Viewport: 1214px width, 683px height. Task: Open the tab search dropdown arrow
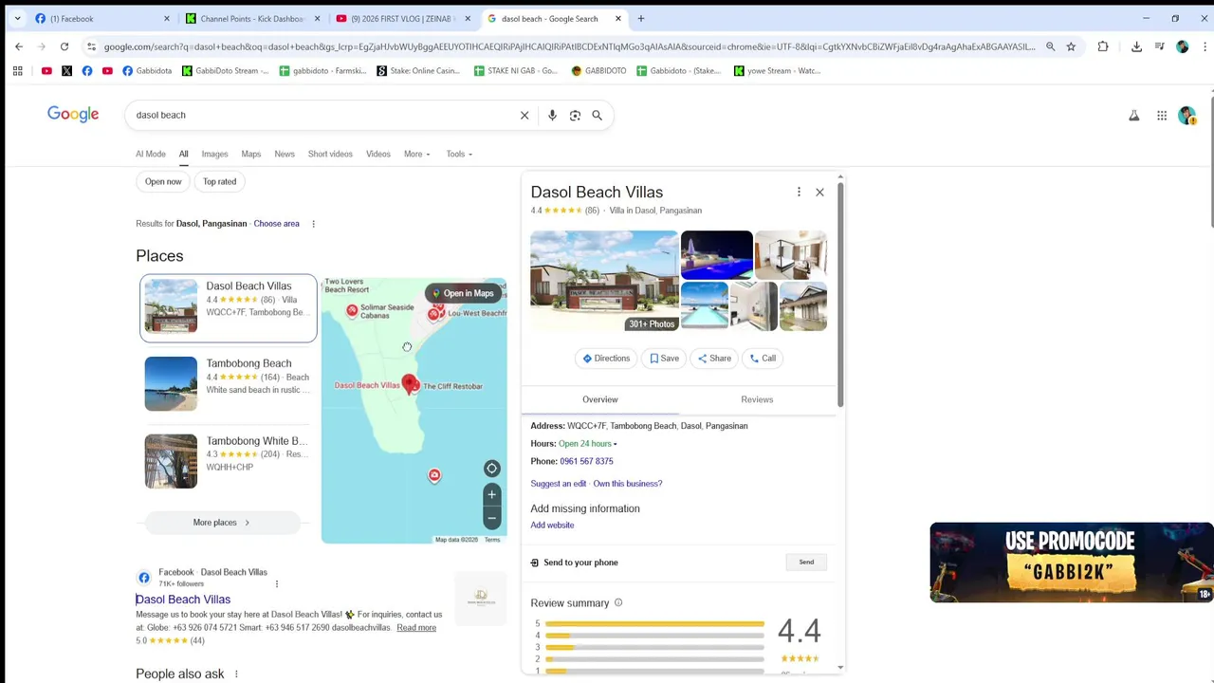pos(17,18)
